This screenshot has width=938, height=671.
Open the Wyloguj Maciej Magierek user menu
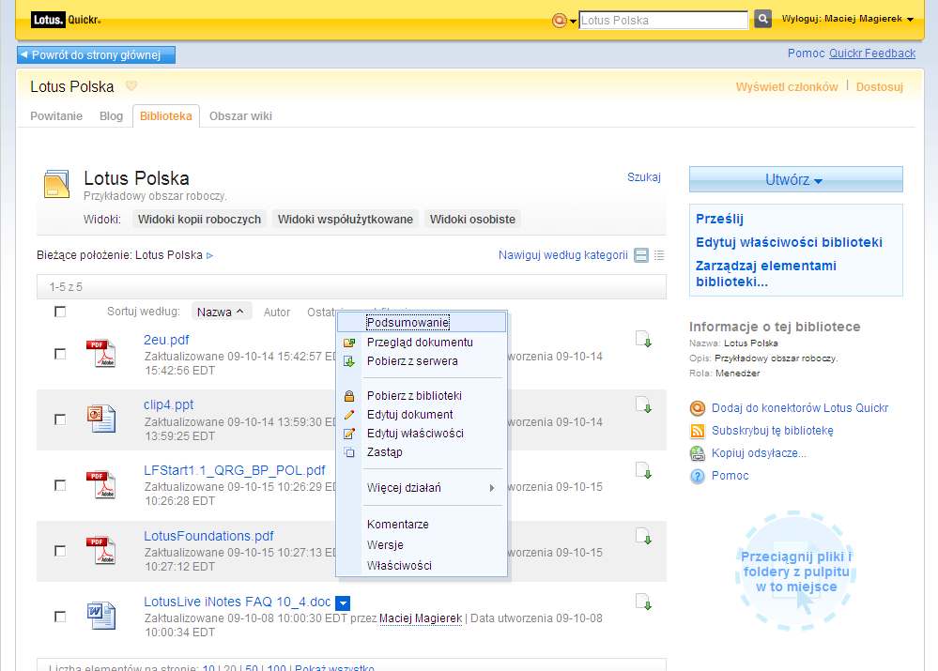(848, 19)
